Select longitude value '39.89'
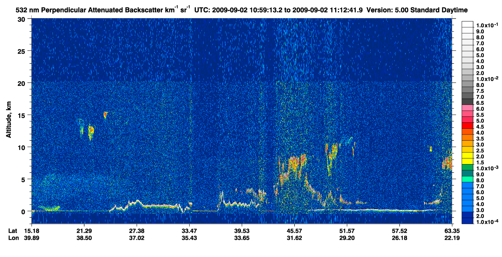502x257 pixels. 32,238
